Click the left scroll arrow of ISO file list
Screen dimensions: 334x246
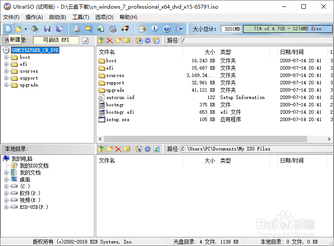100,139
